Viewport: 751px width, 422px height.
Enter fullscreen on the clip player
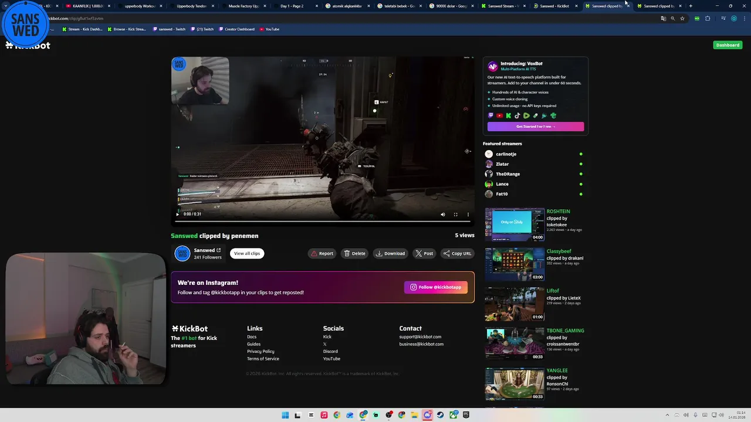(x=455, y=215)
